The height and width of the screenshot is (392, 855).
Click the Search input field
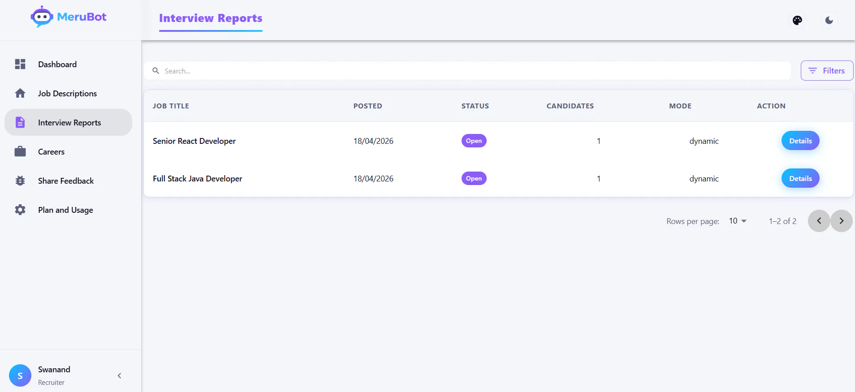tap(467, 71)
